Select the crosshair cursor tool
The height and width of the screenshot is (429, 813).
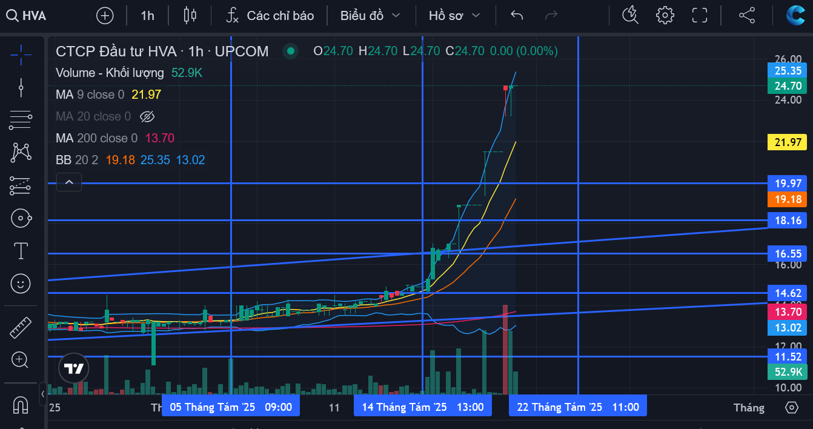21,55
